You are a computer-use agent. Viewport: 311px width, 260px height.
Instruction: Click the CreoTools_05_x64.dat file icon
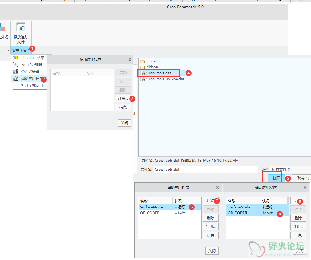pyautogui.click(x=143, y=79)
